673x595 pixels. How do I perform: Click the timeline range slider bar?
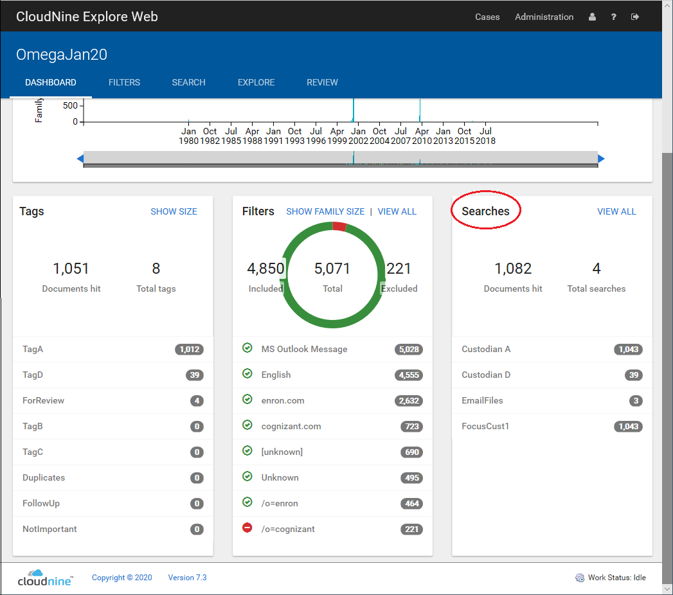point(341,158)
